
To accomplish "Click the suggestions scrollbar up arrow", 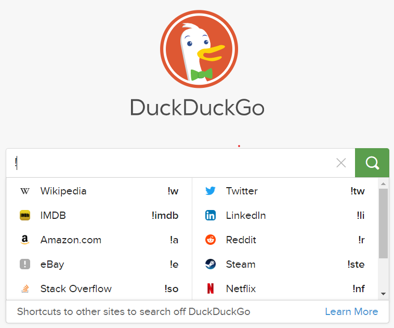I will (383, 184).
